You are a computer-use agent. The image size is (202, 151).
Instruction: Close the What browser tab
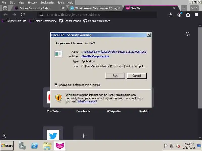click(x=119, y=8)
